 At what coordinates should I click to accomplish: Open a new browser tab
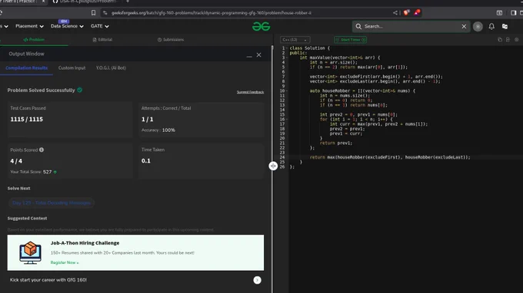[128, 2]
